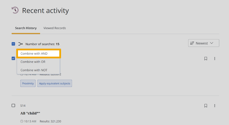Click the S14 search label

[x=23, y=106]
